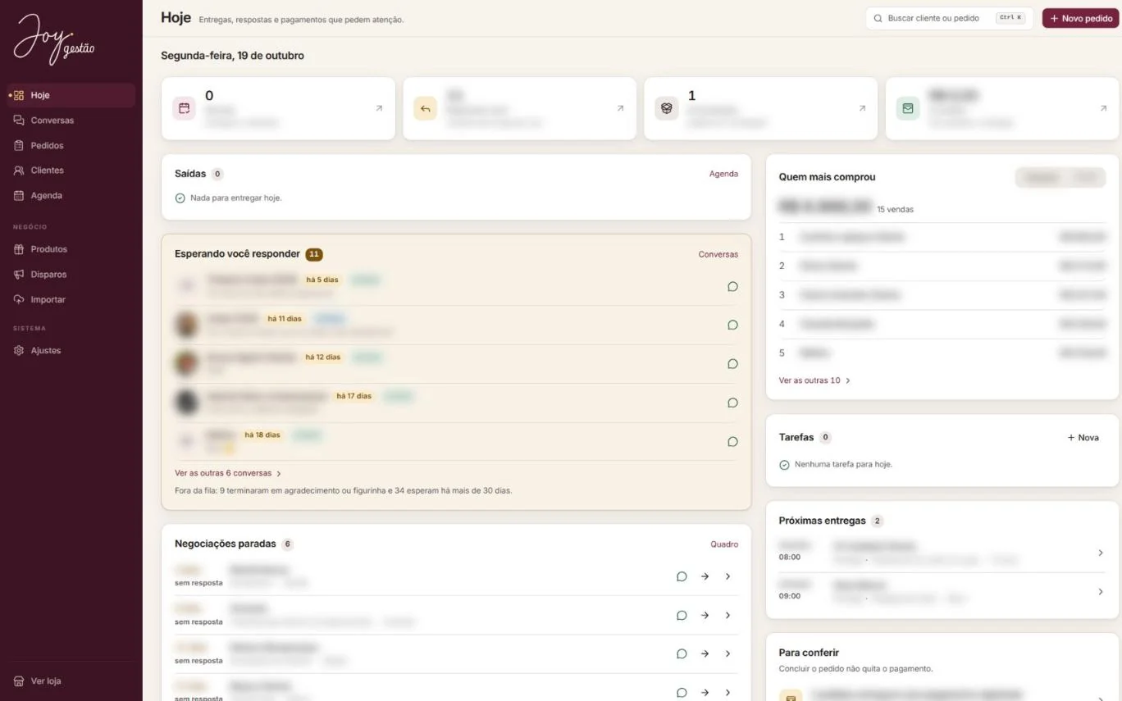Select Hoje in the sidebar
1122x701 pixels.
click(x=71, y=95)
